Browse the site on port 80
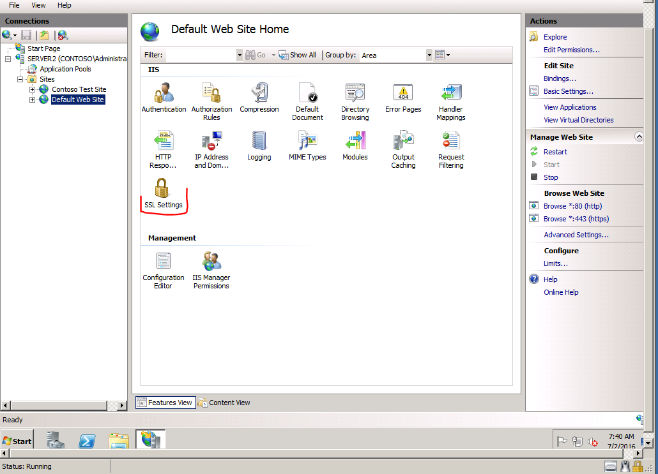The image size is (658, 474). coord(572,206)
